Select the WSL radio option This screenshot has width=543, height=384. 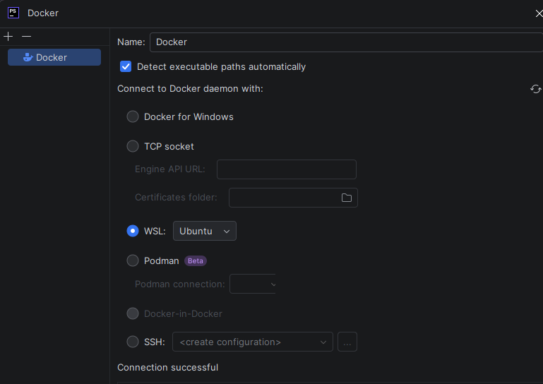point(133,231)
